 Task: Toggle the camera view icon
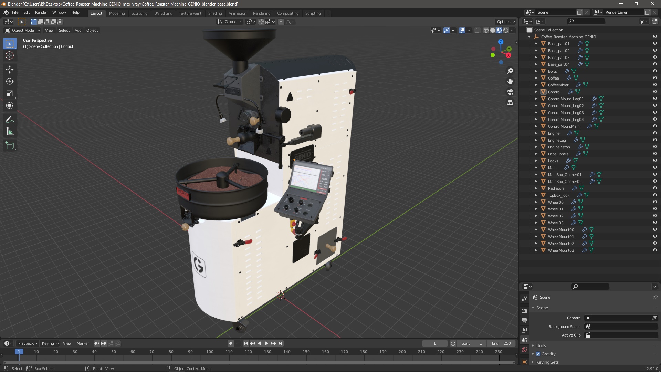coord(510,92)
